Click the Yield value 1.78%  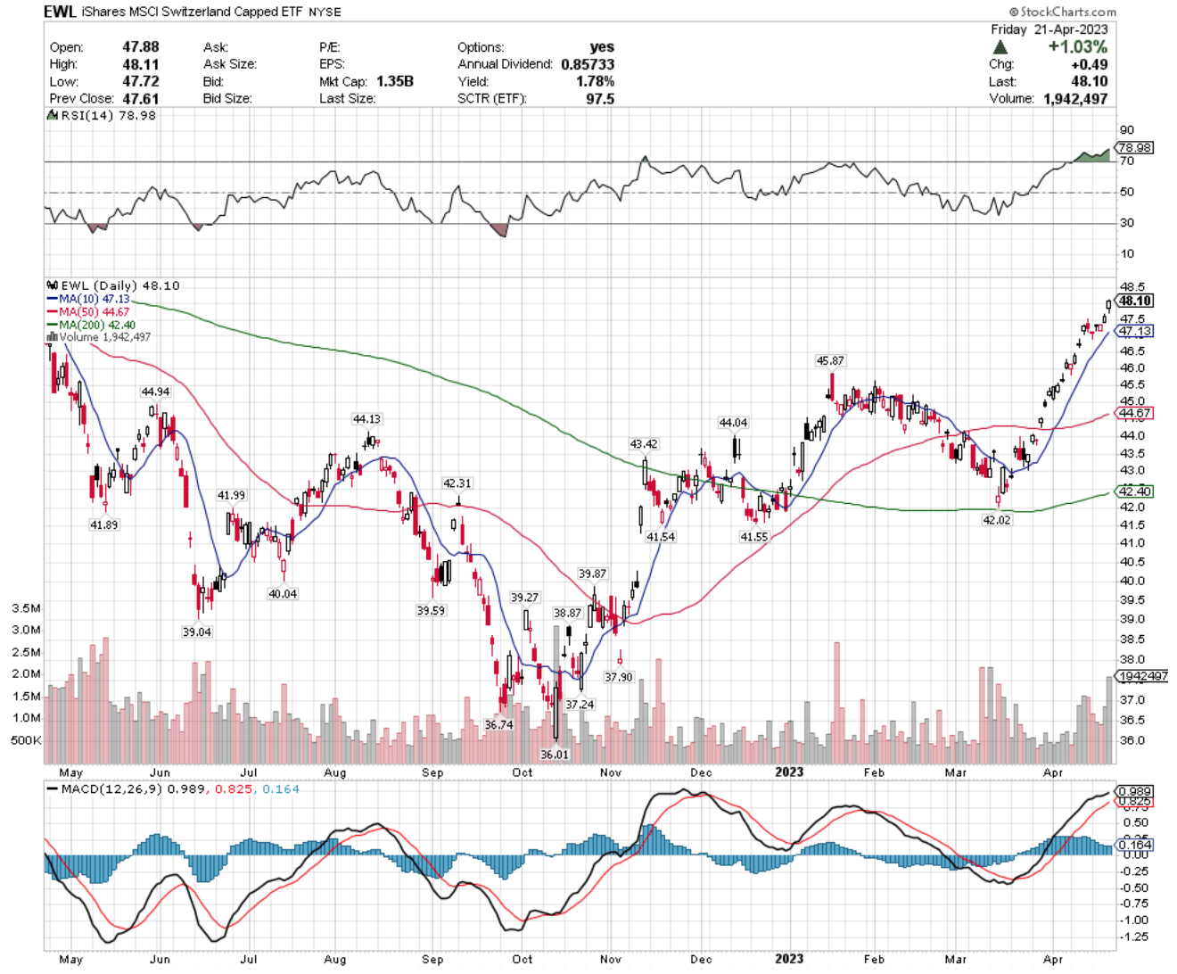pyautogui.click(x=596, y=81)
